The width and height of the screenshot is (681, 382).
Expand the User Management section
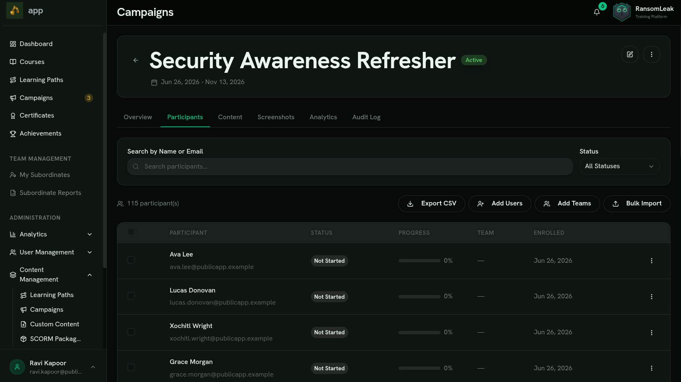pyautogui.click(x=52, y=252)
